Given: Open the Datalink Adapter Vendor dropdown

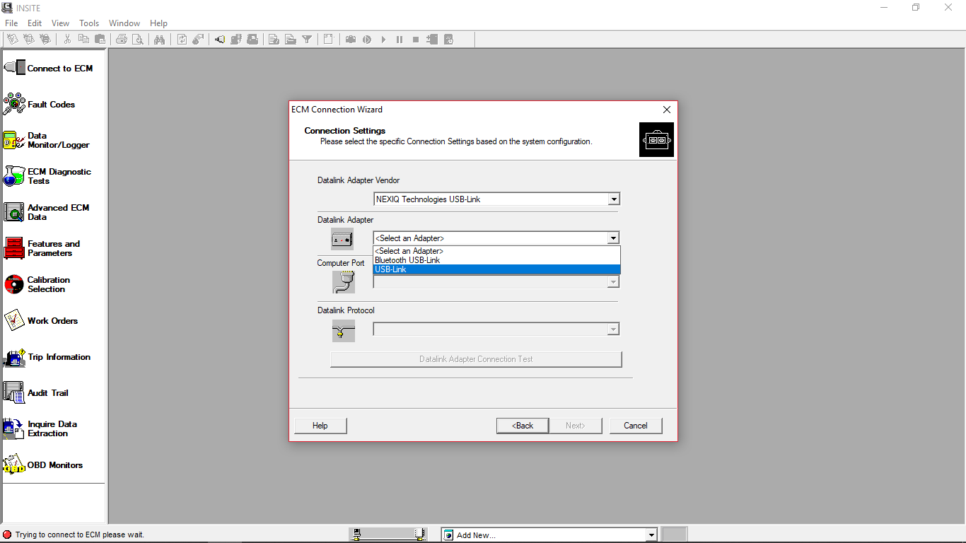Looking at the screenshot, I should point(496,199).
